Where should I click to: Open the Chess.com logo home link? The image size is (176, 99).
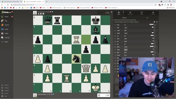click(6, 12)
